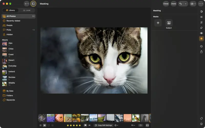Click the Close button
The image size is (205, 128).
166,4
